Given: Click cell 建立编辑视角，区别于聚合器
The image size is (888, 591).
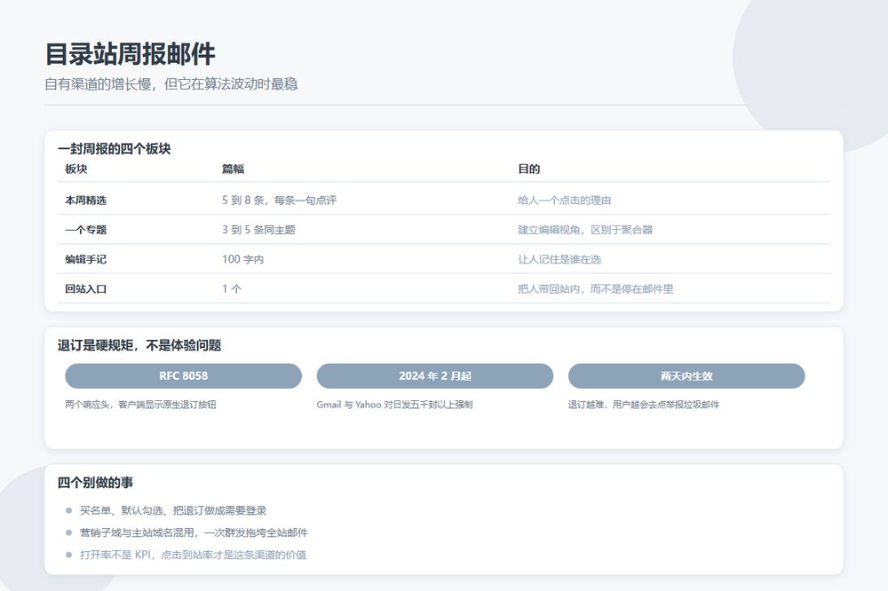Looking at the screenshot, I should click(585, 230).
